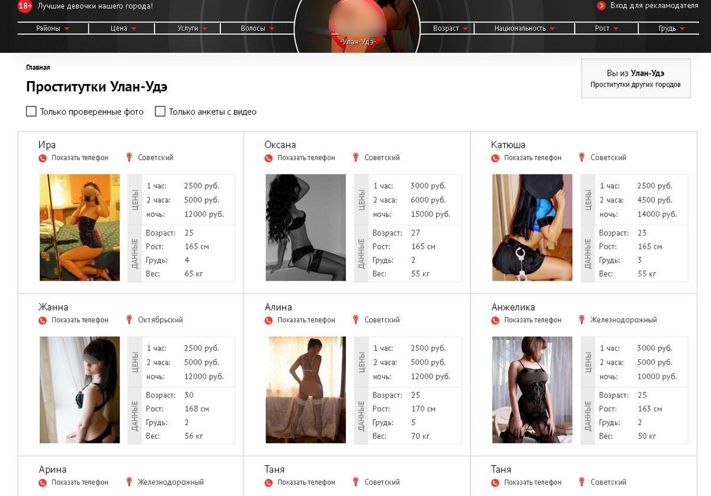Enable the 'Только проверенные фото' checkbox
711x496 pixels.
(x=31, y=111)
